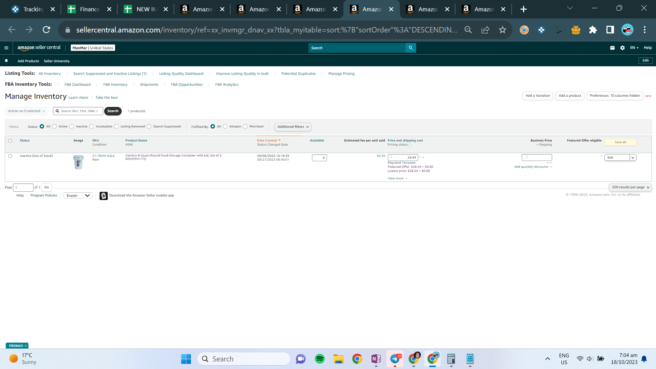Click the Add a Variation button
Viewport: 656px width, 369px height.
(x=538, y=96)
